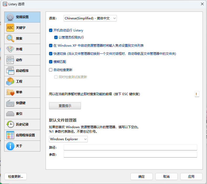The width and height of the screenshot is (207, 184).
Task: Click the 语言 label
Action: click(x=53, y=18)
